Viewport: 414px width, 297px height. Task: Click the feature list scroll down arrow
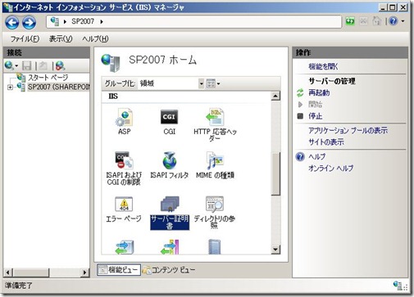(x=275, y=250)
